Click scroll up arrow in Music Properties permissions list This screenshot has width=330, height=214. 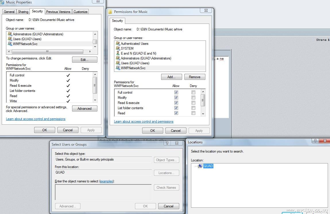(95, 74)
